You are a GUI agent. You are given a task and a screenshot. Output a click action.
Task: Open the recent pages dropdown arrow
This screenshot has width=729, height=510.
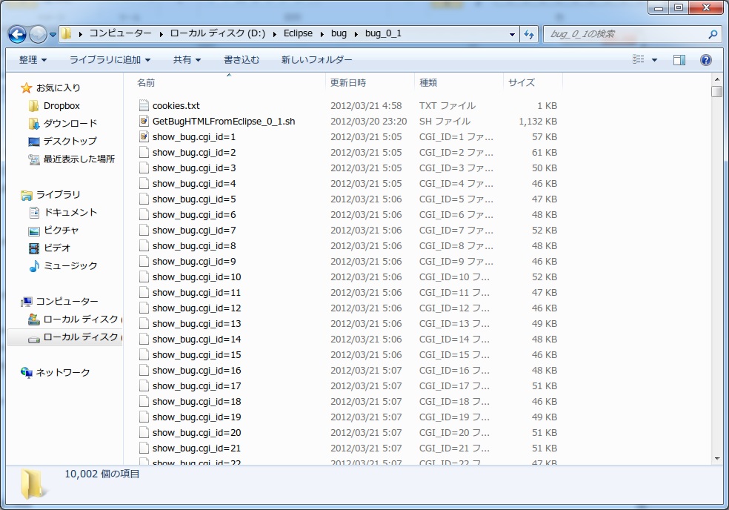[53, 34]
